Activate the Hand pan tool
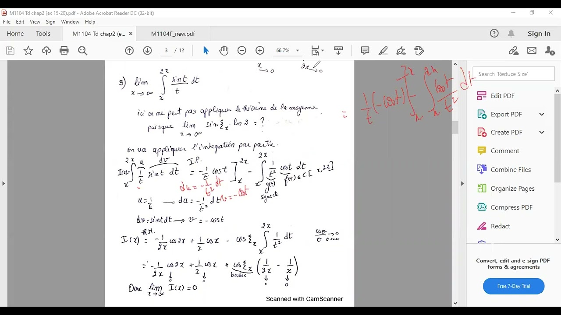561x315 pixels. pos(224,51)
